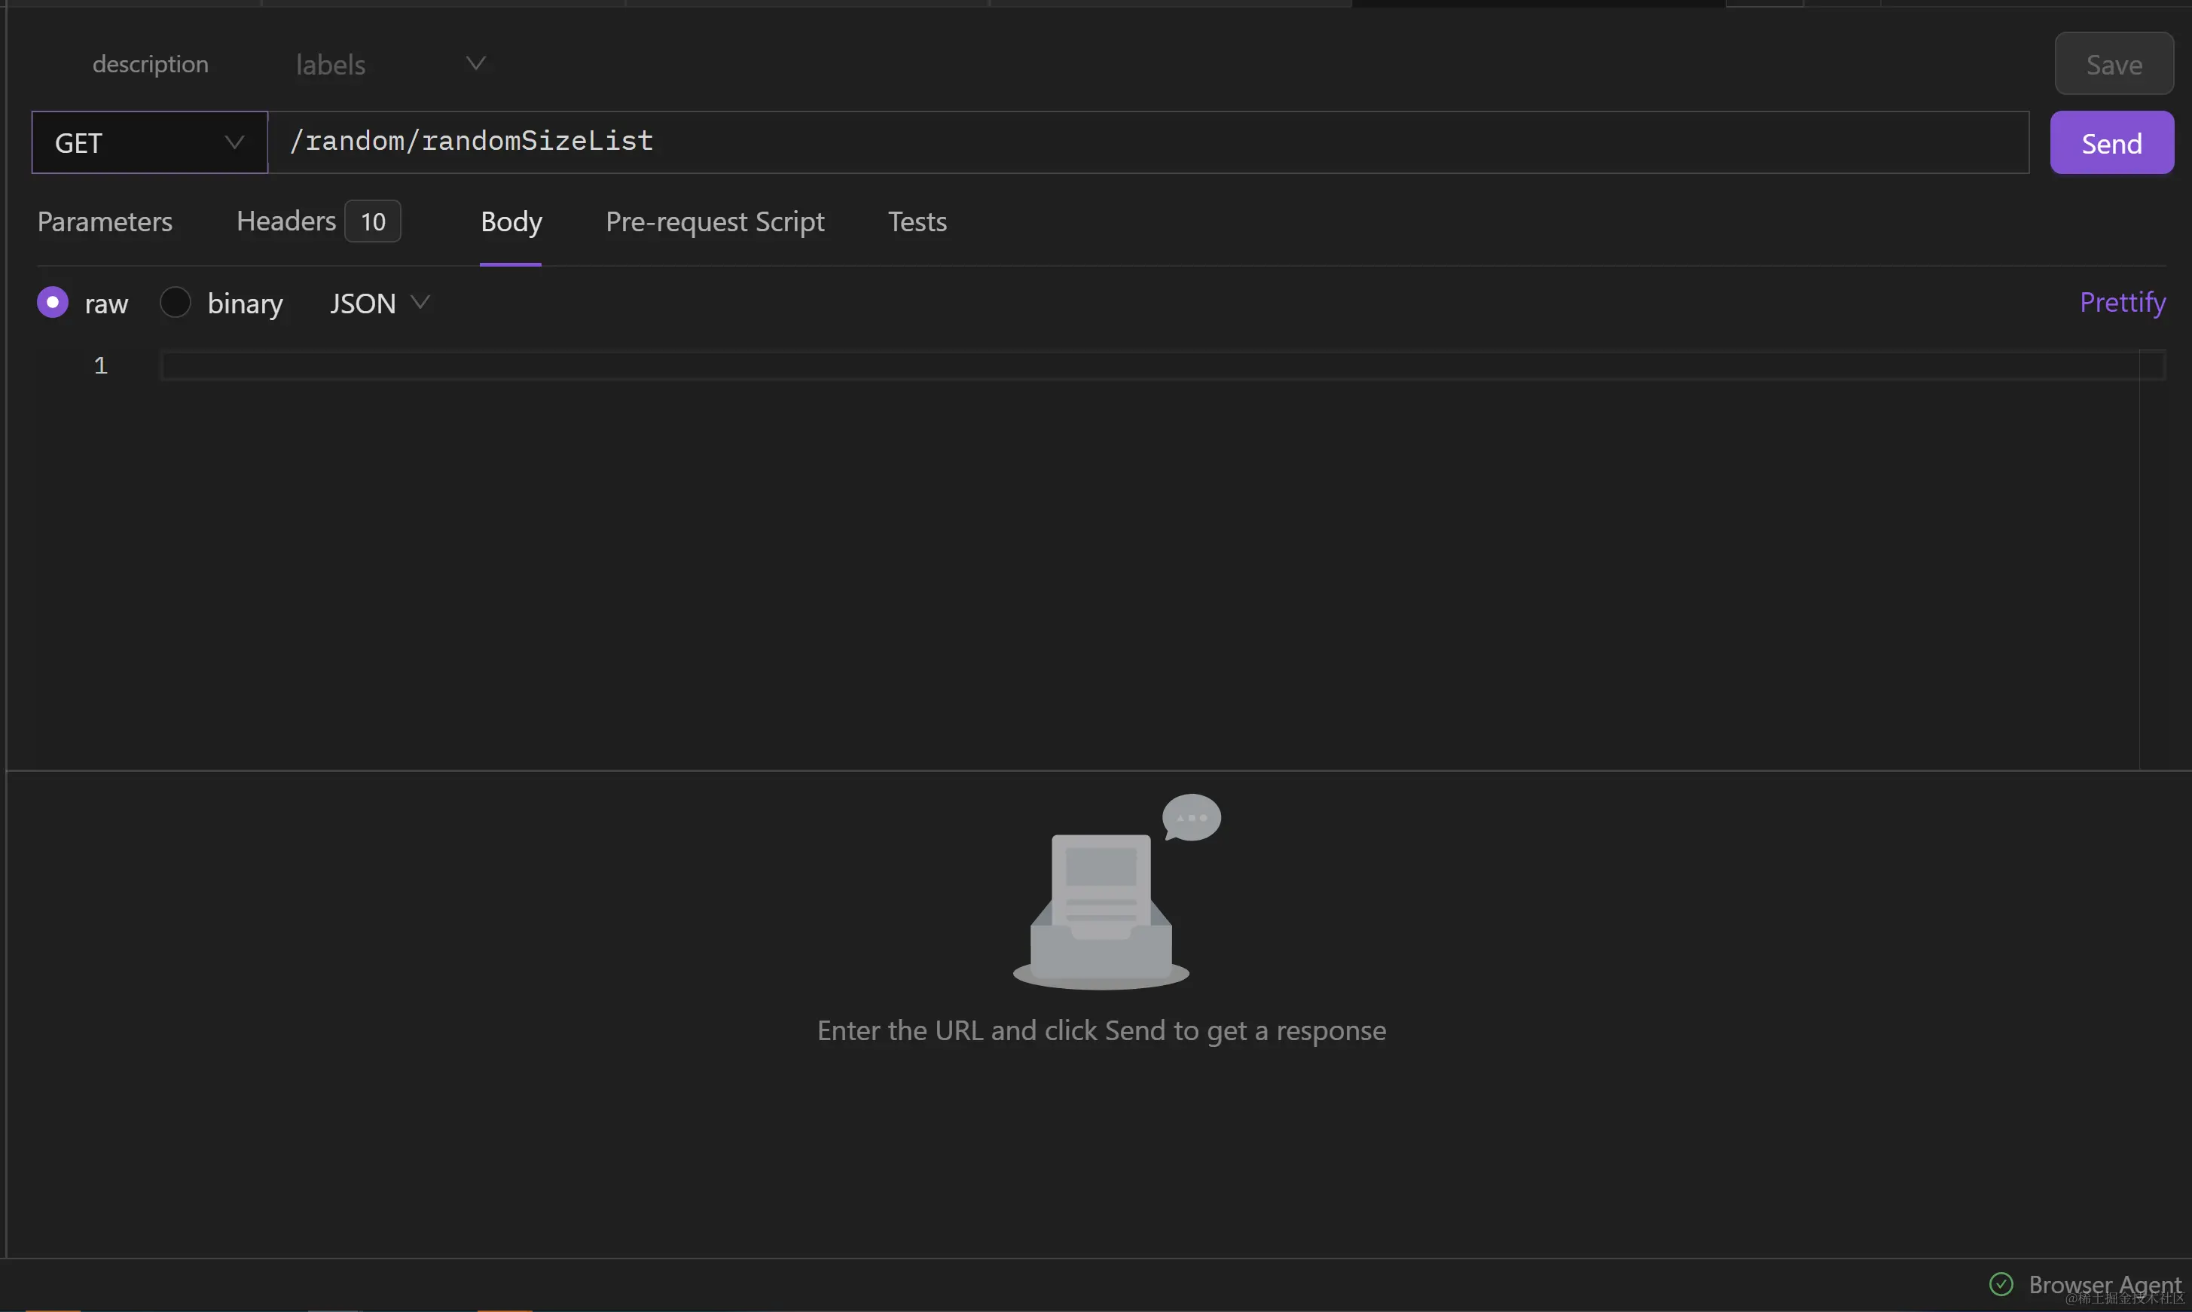Switch to the Pre-request Script tab
The height and width of the screenshot is (1312, 2192).
point(714,221)
